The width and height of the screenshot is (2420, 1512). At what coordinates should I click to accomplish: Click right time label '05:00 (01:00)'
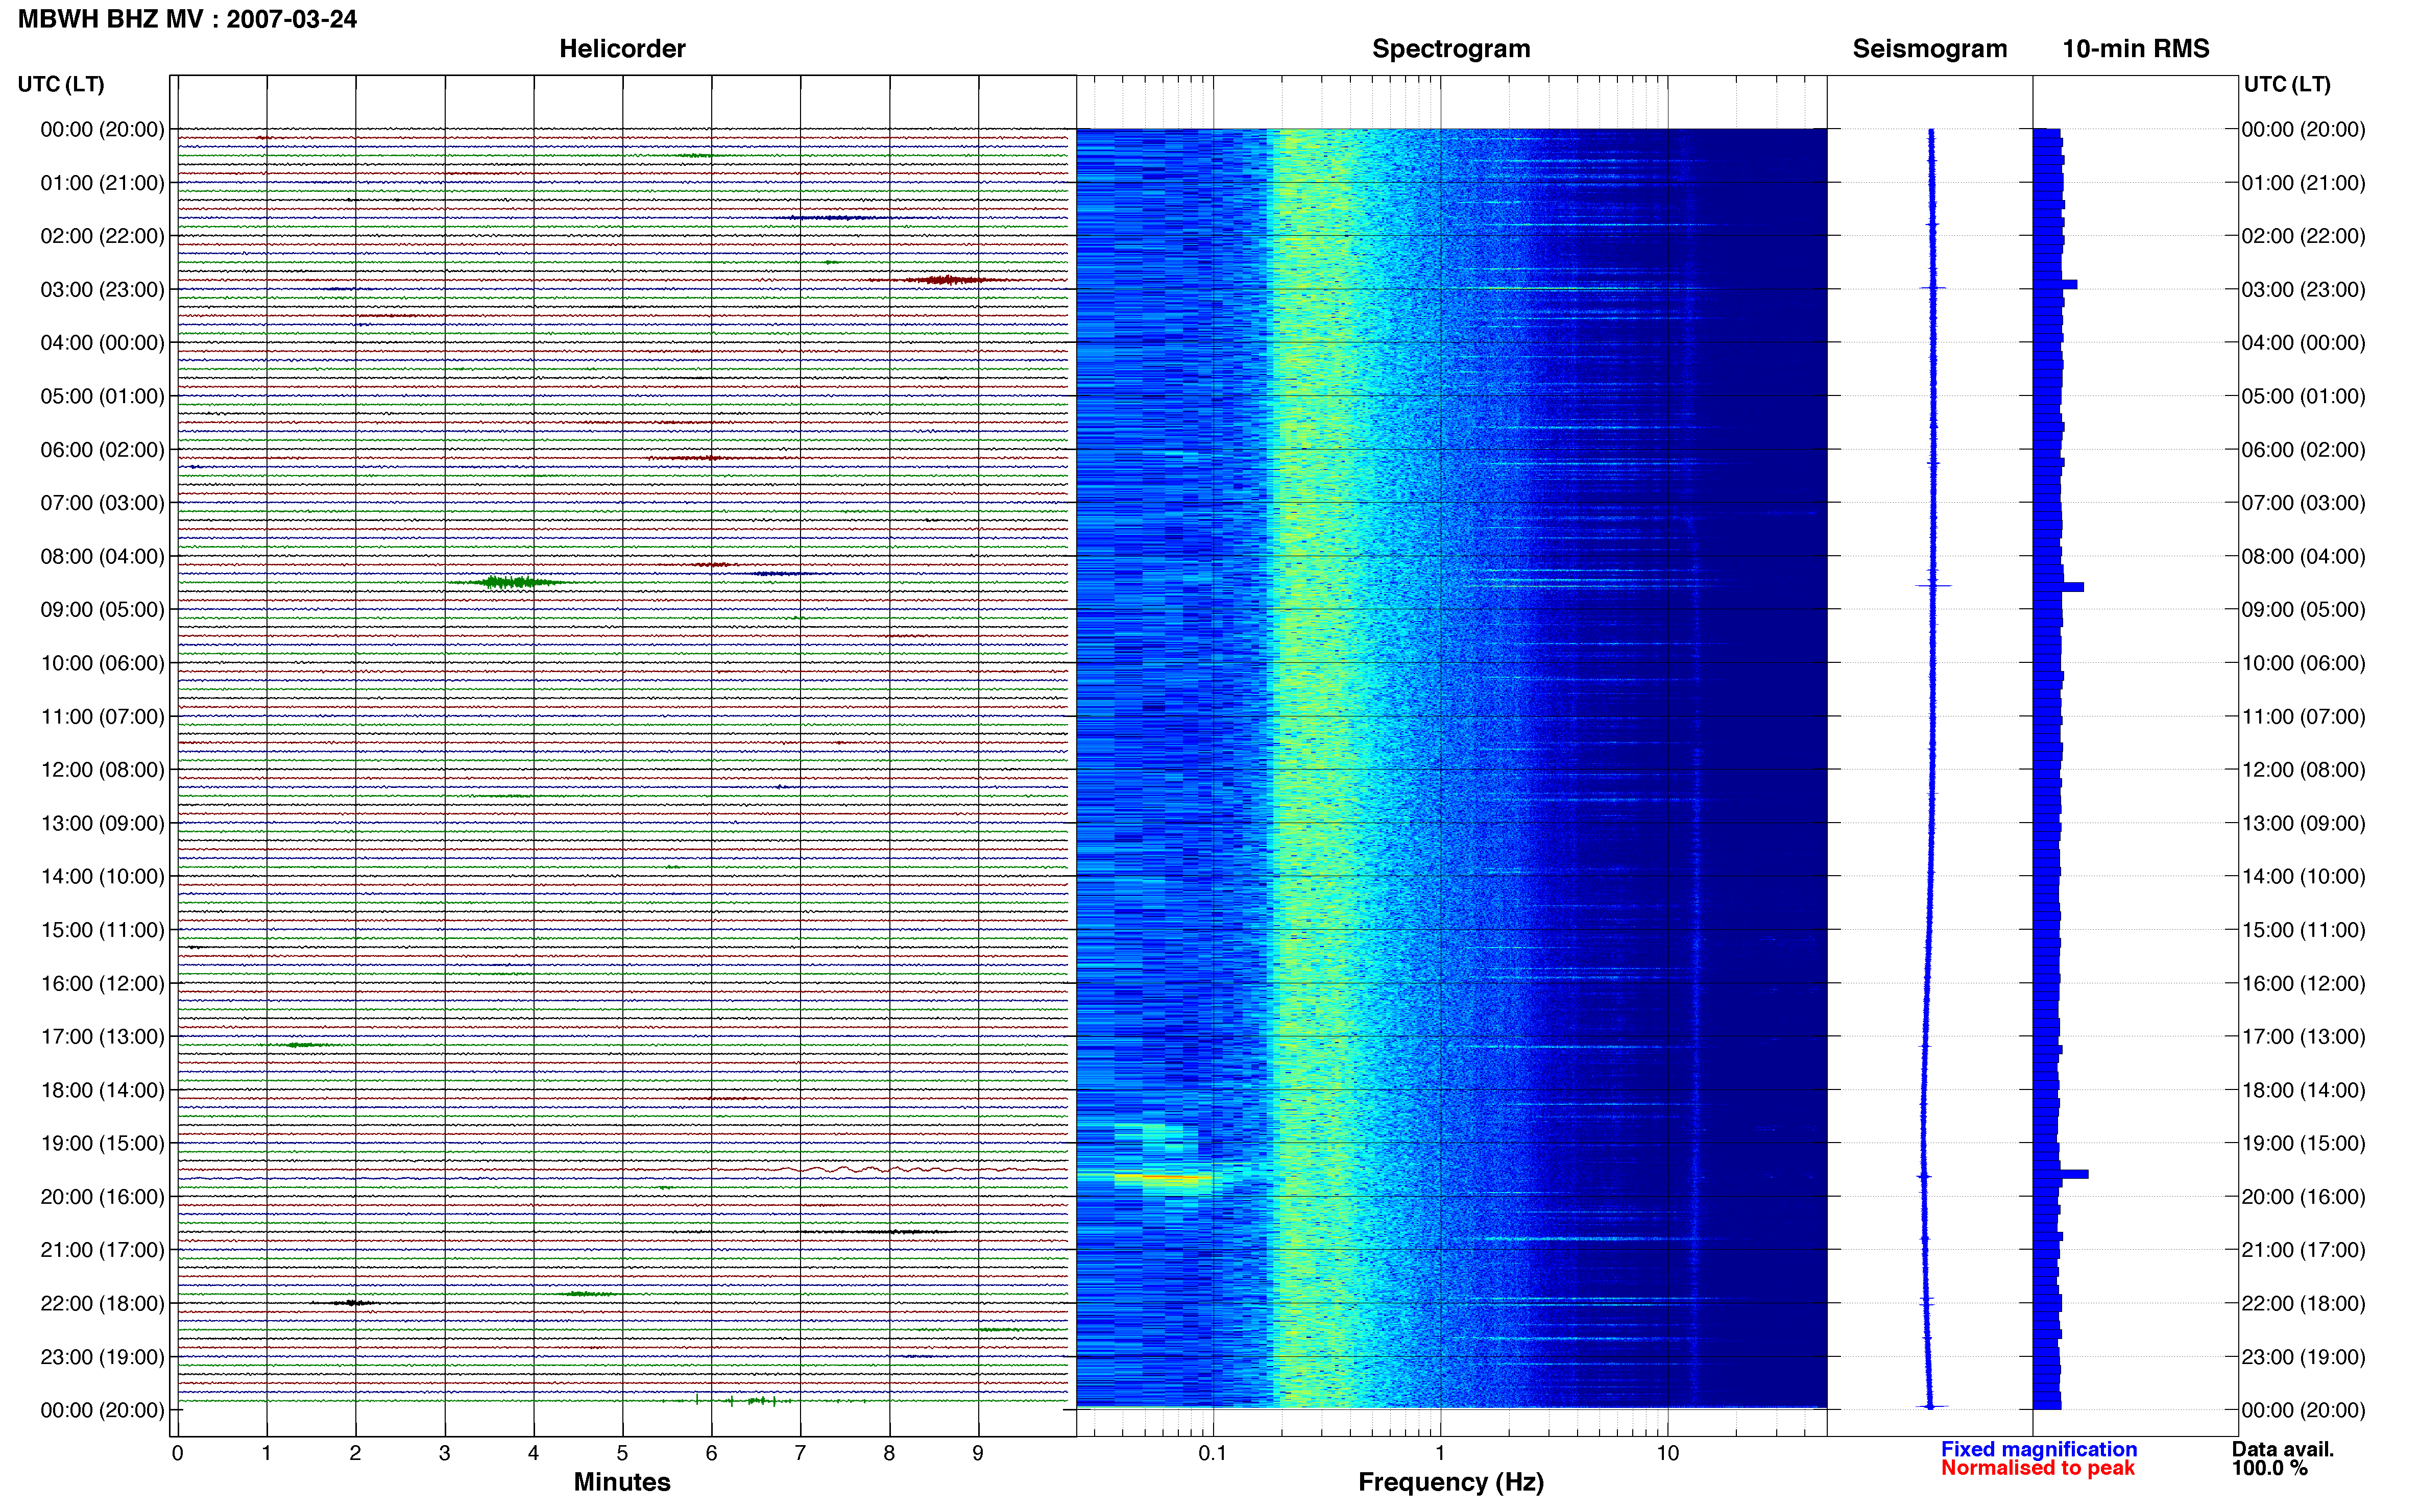(x=2303, y=396)
